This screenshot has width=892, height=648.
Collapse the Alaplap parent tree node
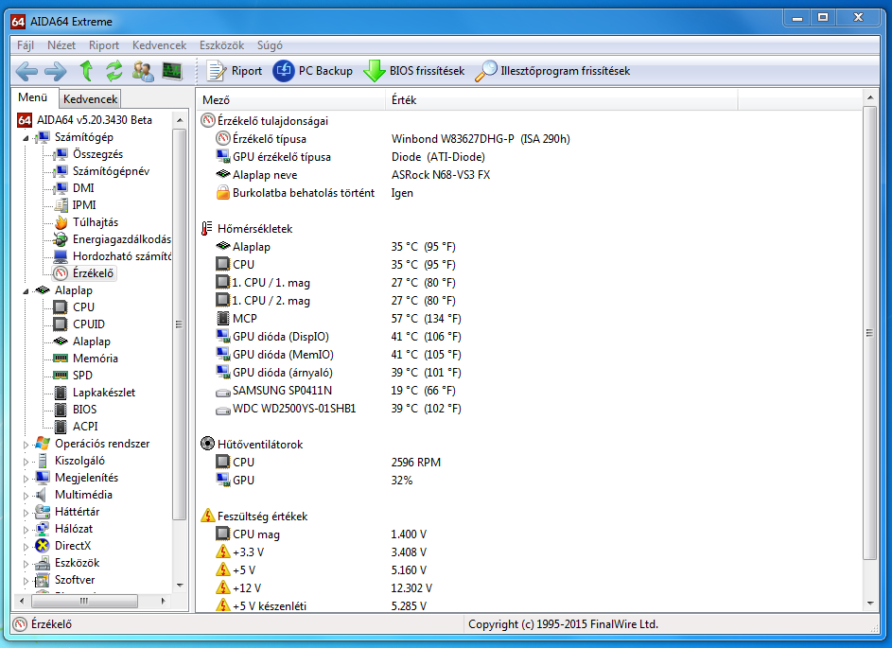coord(26,291)
